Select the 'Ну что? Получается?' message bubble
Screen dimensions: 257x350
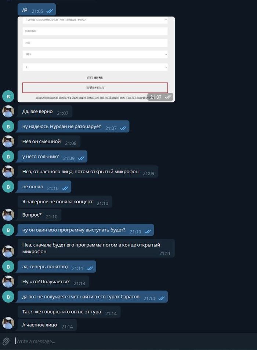[x=53, y=282]
